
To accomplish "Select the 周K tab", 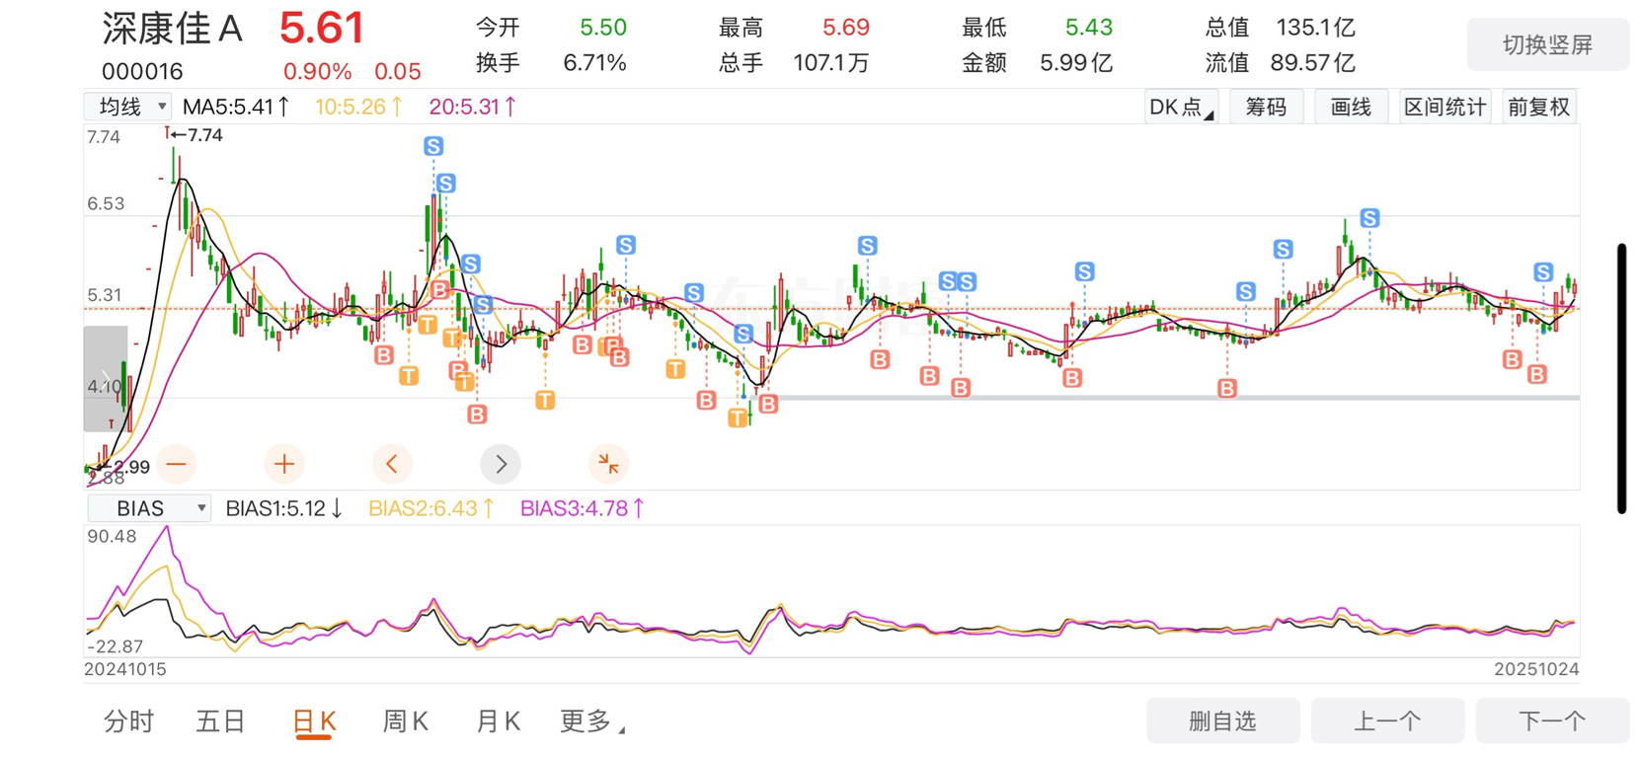I will [406, 721].
